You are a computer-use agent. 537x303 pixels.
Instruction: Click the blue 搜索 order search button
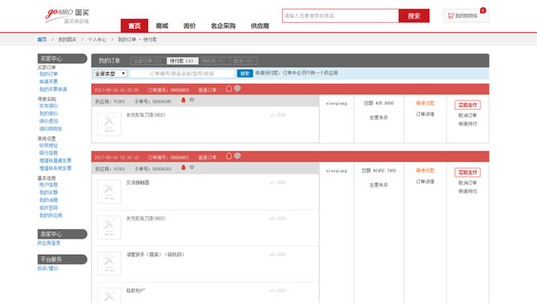coord(245,74)
